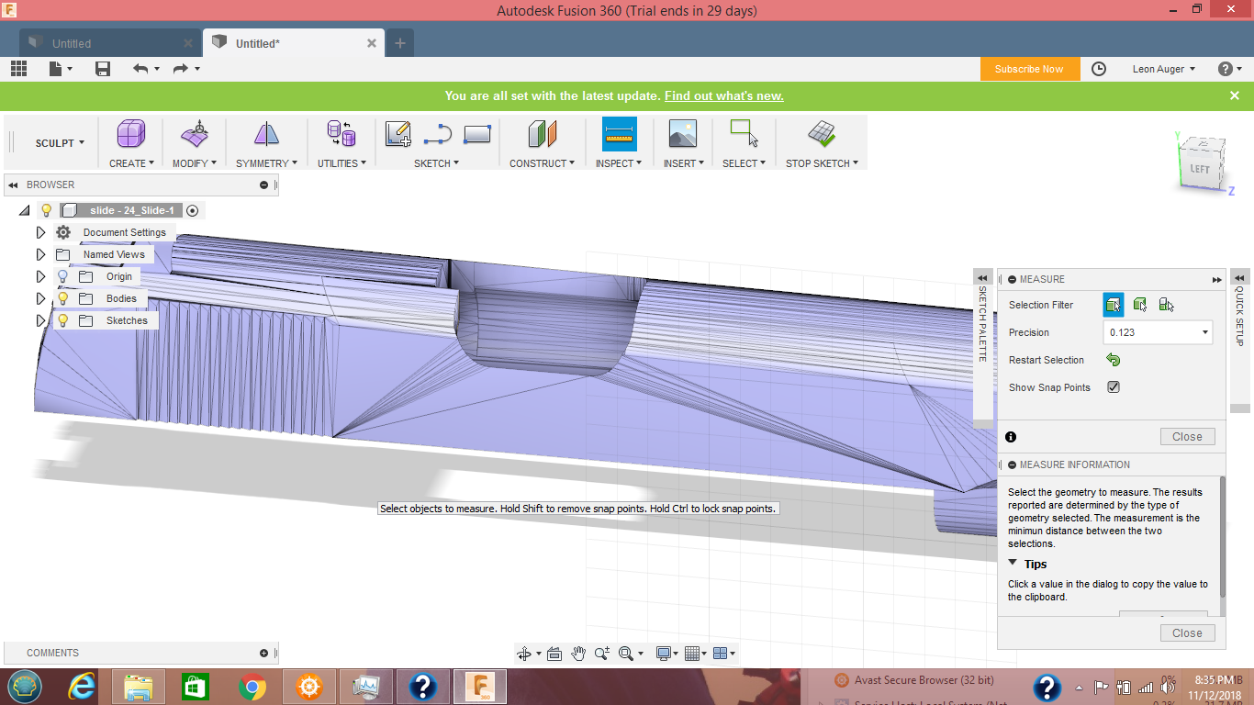This screenshot has height=705, width=1254.
Task: Click the lower Close button in Measure Information
Action: pyautogui.click(x=1187, y=632)
